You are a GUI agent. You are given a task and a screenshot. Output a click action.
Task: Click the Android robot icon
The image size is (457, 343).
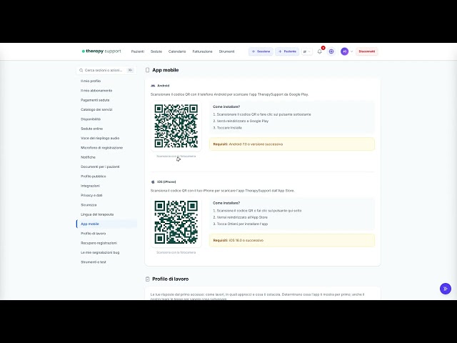(x=153, y=86)
